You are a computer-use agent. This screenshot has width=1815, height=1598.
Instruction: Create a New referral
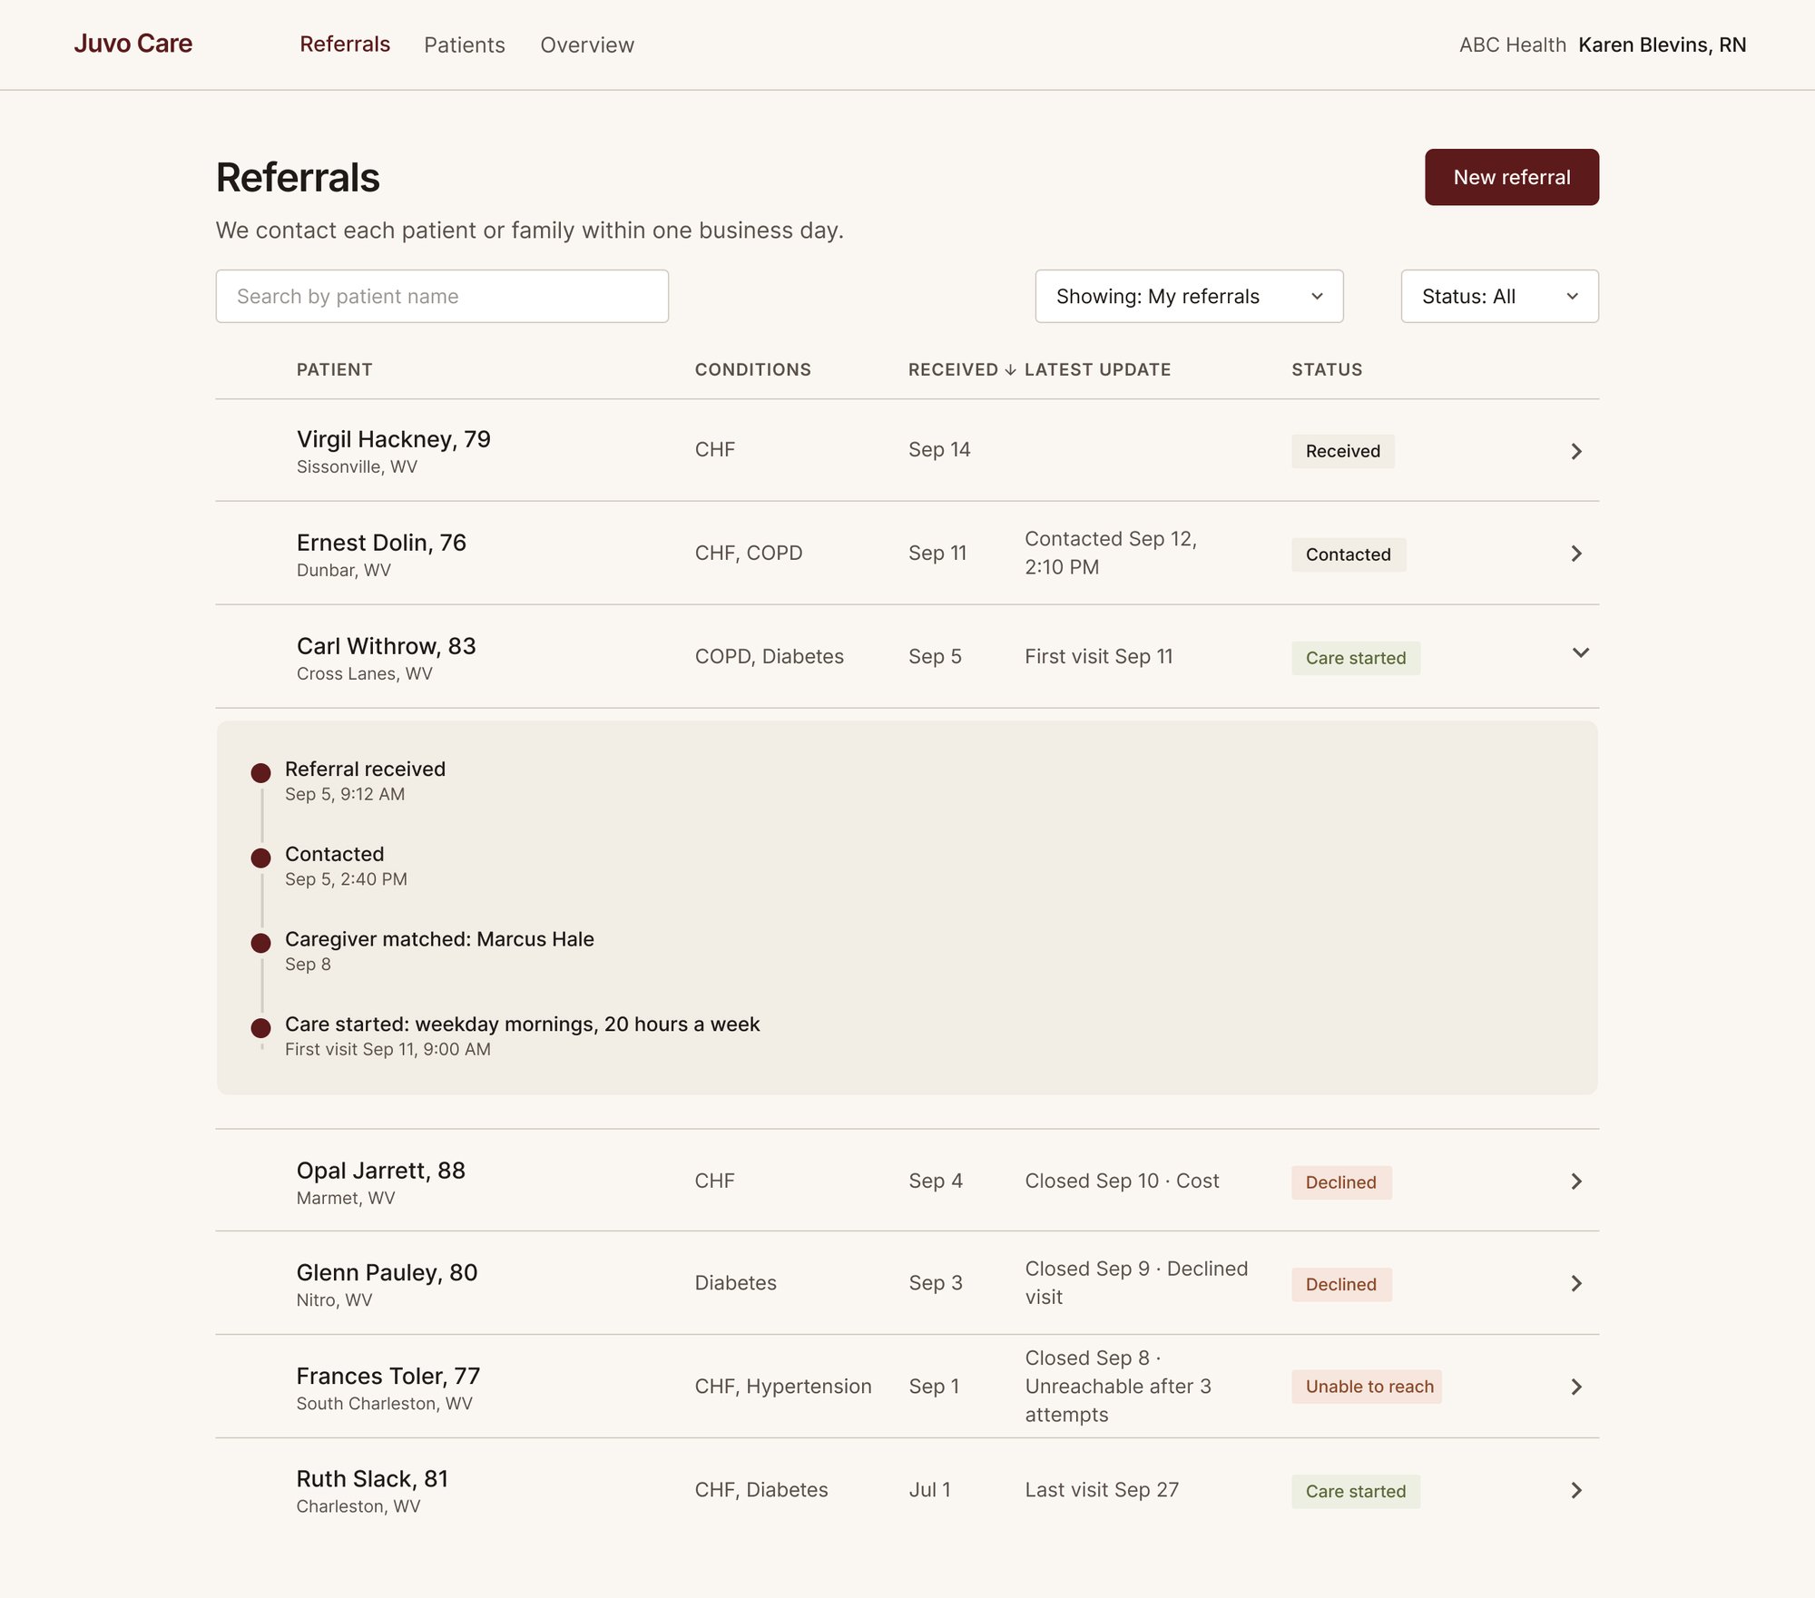click(1511, 177)
